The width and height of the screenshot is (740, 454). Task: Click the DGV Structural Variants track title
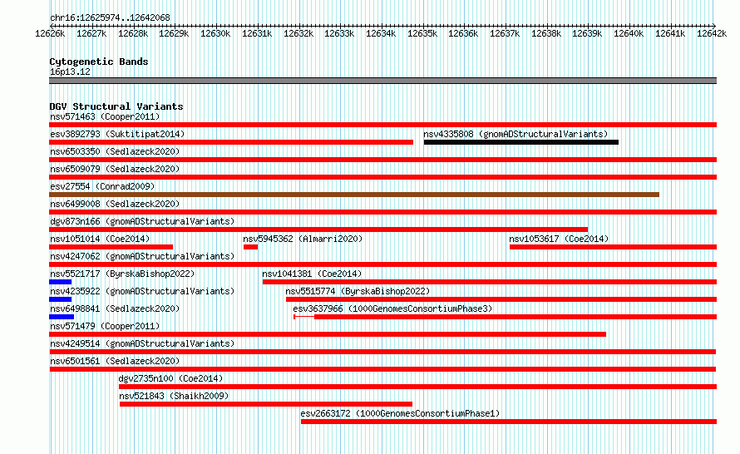(x=116, y=106)
